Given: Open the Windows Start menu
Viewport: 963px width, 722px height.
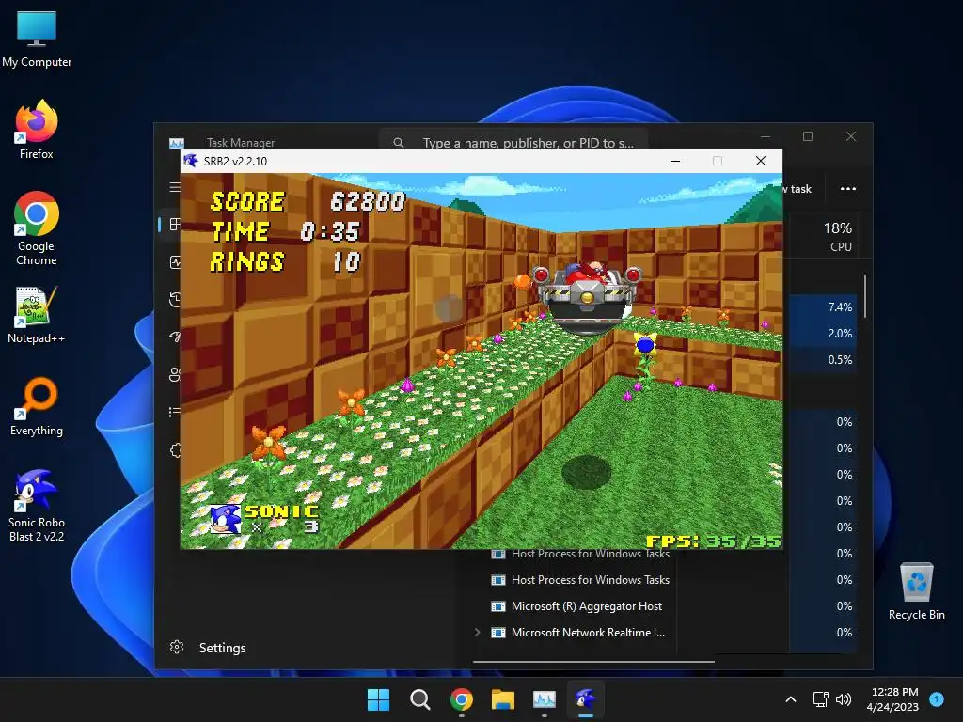Looking at the screenshot, I should (x=378, y=699).
